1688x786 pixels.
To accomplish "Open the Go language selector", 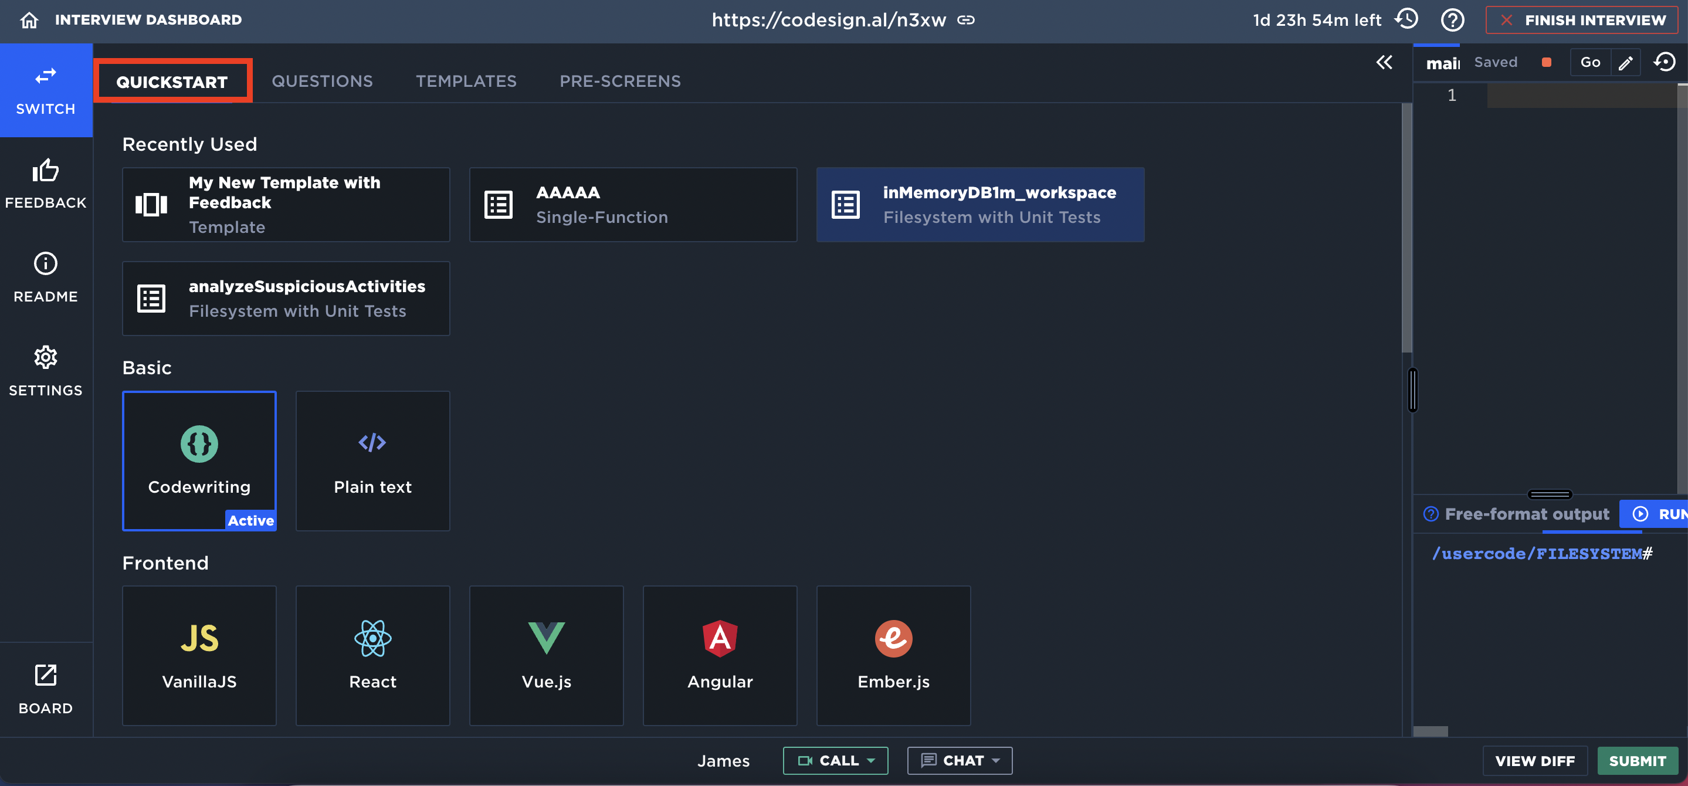I will click(x=1589, y=62).
